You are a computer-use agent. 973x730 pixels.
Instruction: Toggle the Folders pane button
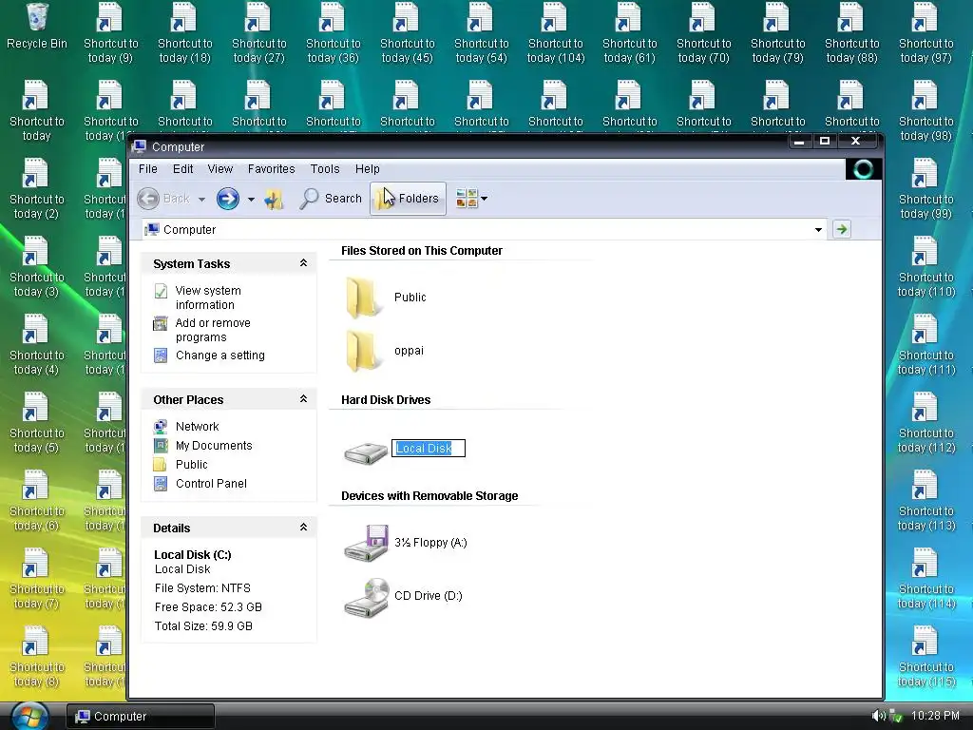[x=408, y=199]
